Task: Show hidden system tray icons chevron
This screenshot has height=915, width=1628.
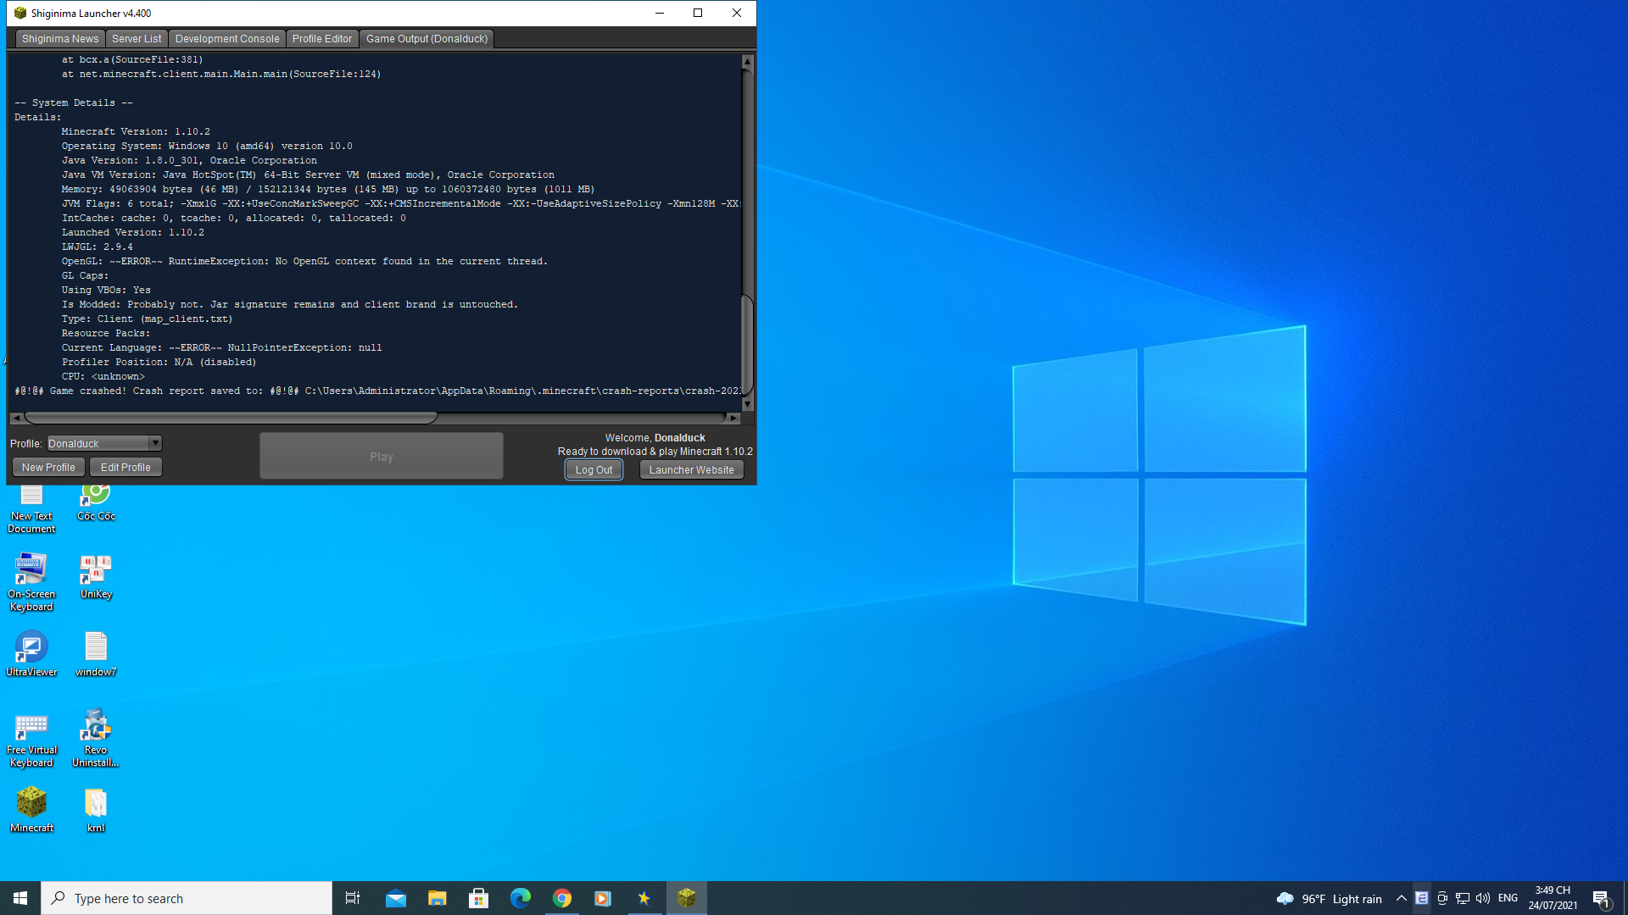Action: coord(1402,898)
